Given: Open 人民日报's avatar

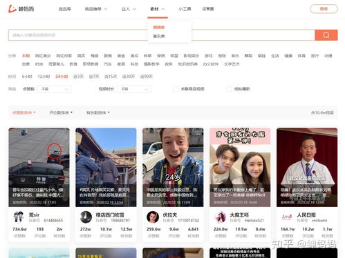Looking at the screenshot, I should 287,217.
